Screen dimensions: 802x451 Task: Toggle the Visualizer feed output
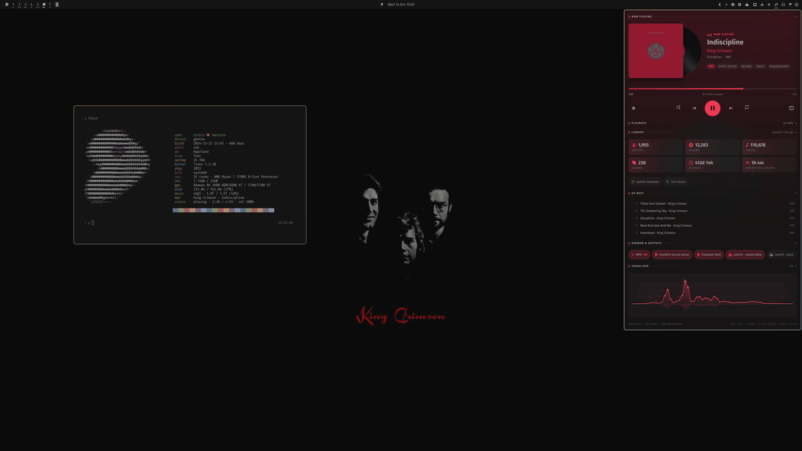(709, 254)
